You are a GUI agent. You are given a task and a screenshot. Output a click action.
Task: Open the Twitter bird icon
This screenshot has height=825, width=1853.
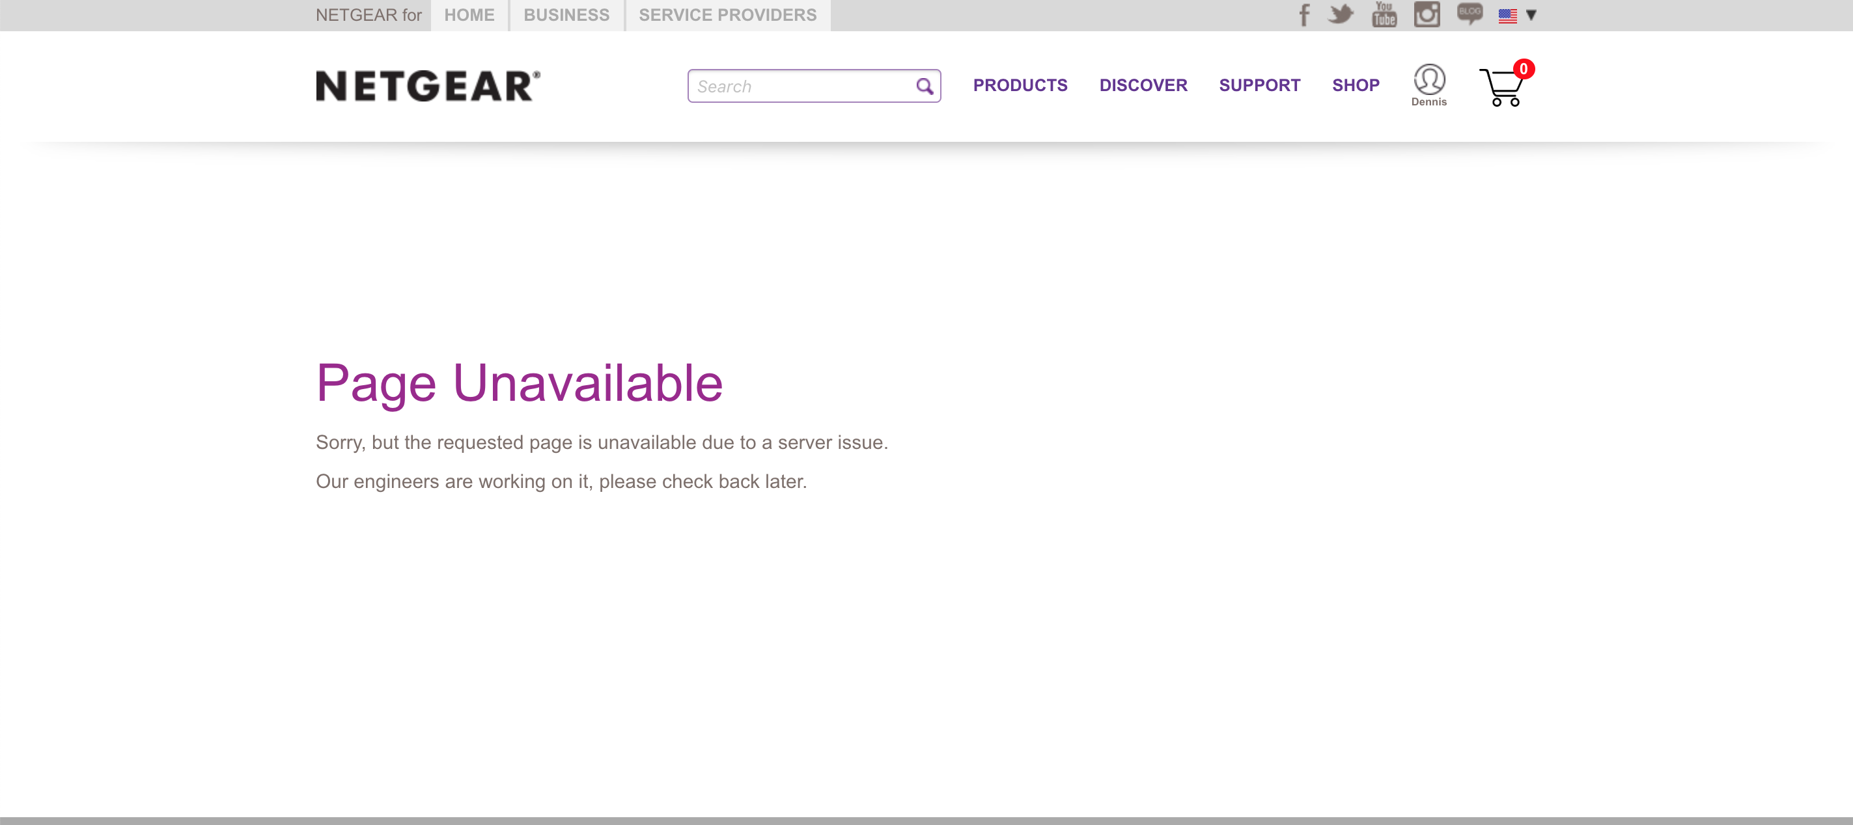pyautogui.click(x=1340, y=14)
